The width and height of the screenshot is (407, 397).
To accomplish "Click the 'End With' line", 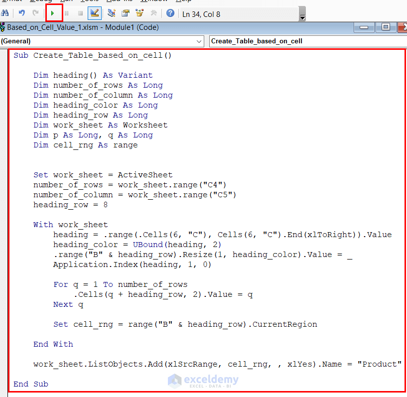I will click(x=53, y=344).
